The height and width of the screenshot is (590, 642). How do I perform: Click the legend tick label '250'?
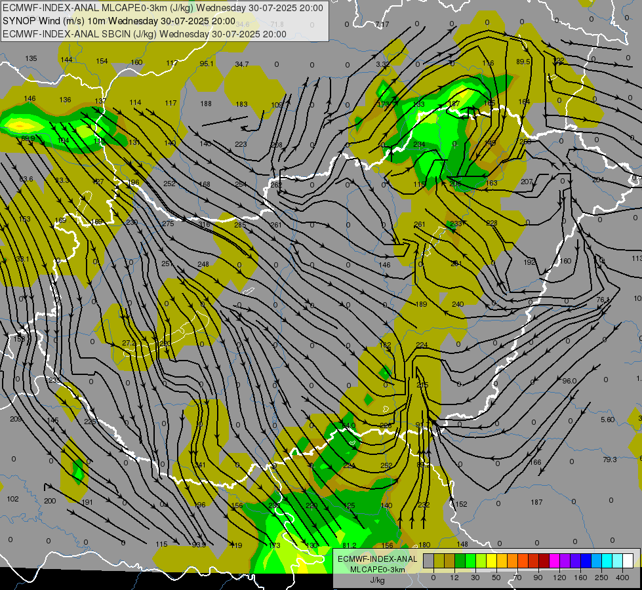click(601, 578)
